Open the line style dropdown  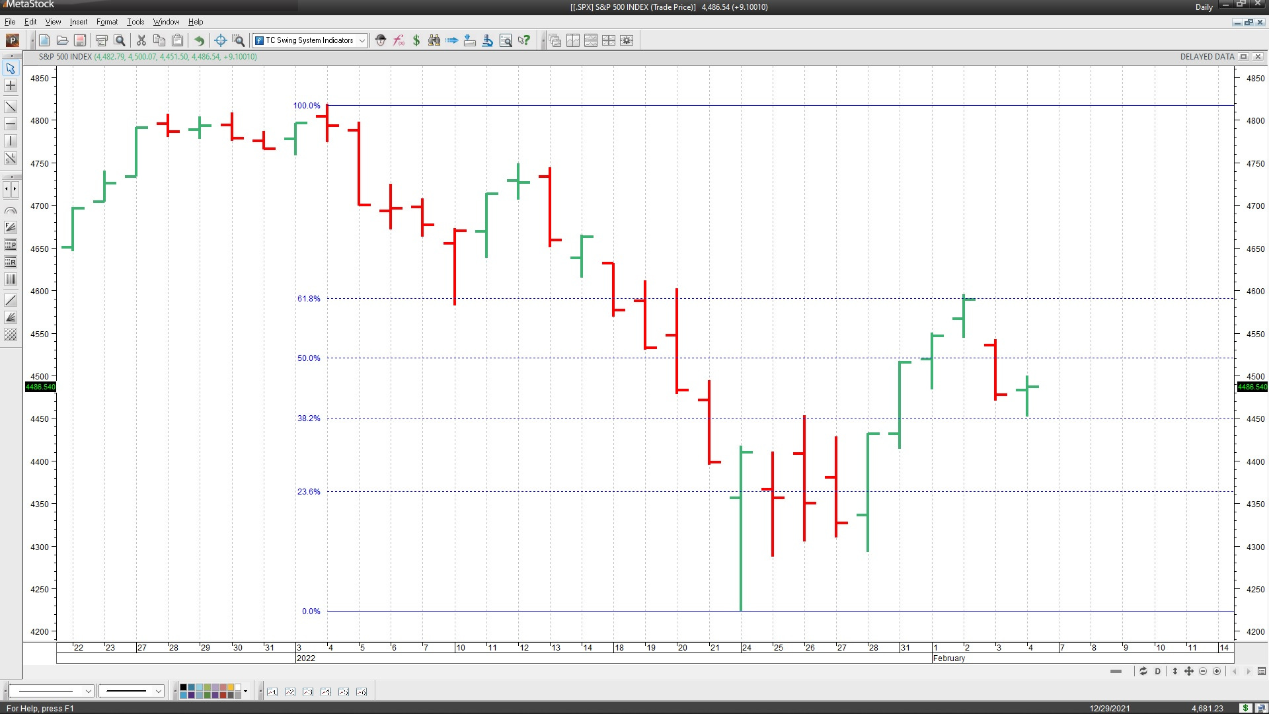pyautogui.click(x=51, y=691)
